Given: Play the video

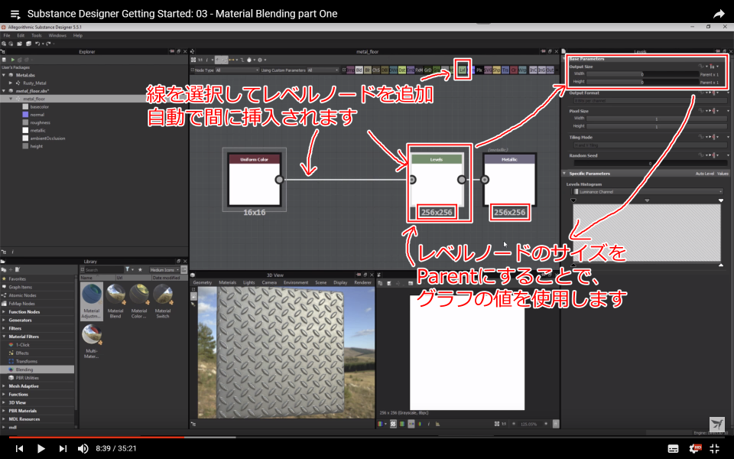Looking at the screenshot, I should (41, 448).
